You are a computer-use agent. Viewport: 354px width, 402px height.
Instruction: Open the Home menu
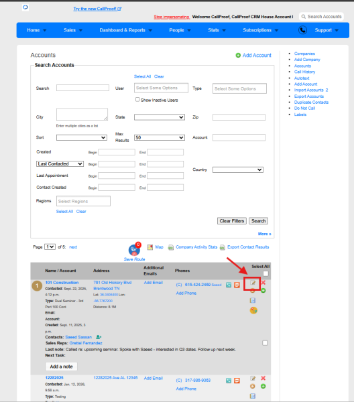click(x=37, y=30)
